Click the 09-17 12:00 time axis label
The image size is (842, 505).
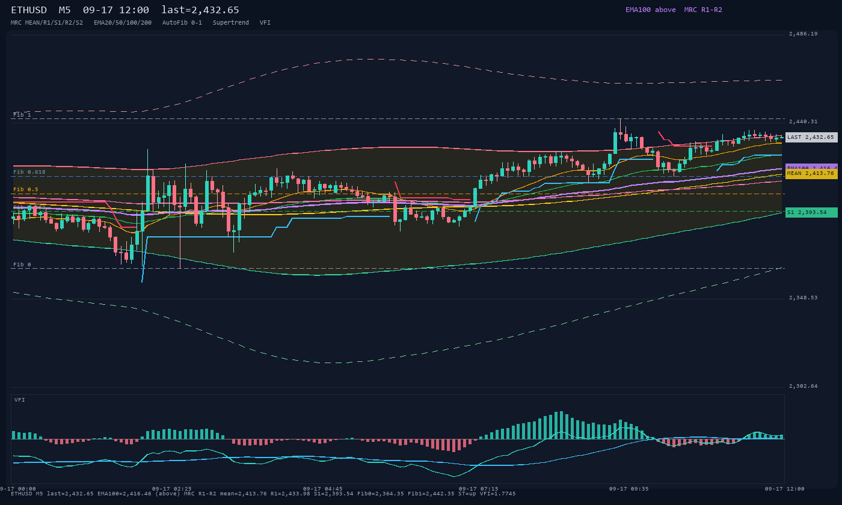785,489
